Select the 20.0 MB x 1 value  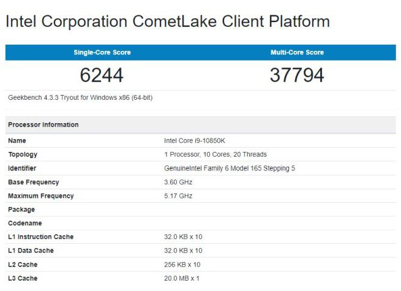(182, 278)
